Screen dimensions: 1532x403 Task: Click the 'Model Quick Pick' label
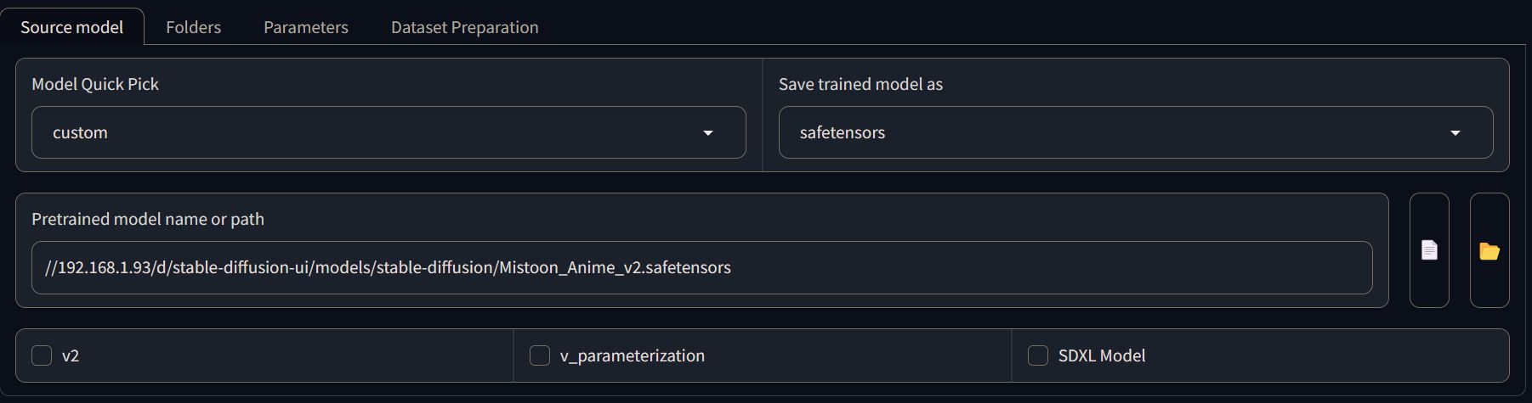[95, 84]
